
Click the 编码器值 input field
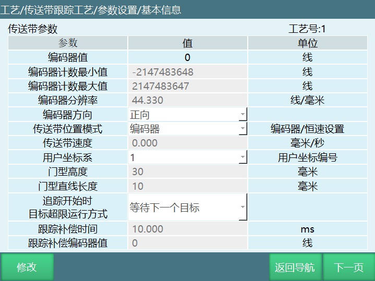pyautogui.click(x=187, y=57)
